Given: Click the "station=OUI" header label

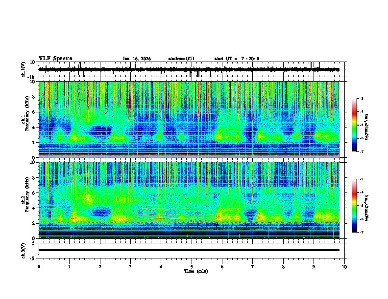Looking at the screenshot, I should (x=181, y=59).
